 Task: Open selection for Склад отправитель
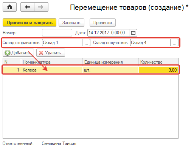[86, 43]
